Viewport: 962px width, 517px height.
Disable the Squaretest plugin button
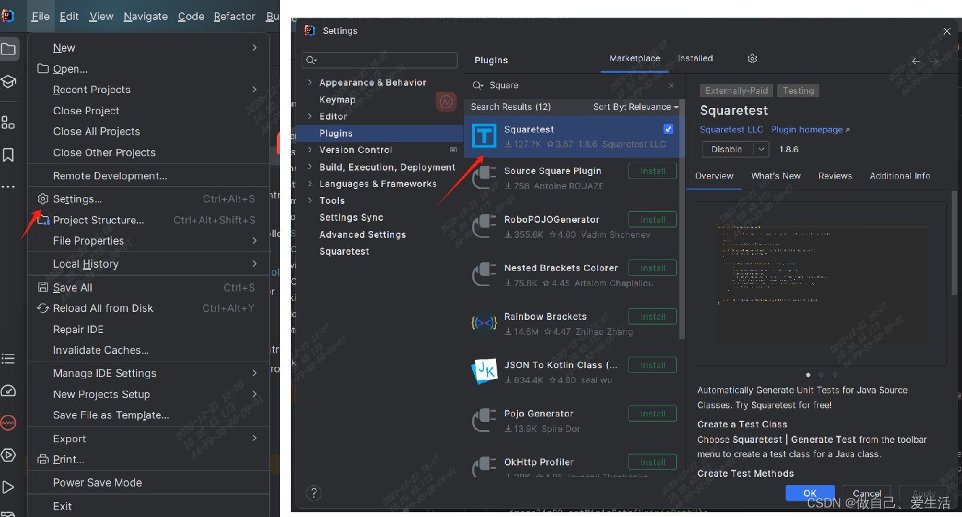coord(728,149)
